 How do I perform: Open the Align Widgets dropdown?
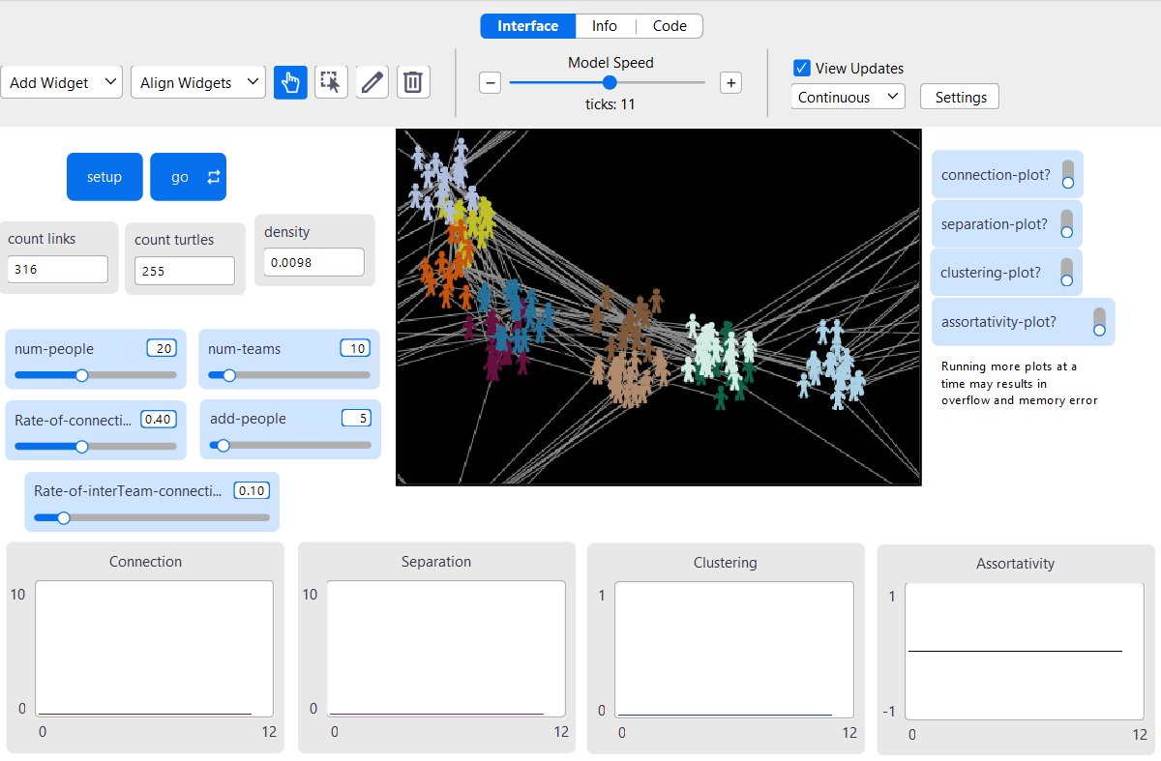click(198, 82)
